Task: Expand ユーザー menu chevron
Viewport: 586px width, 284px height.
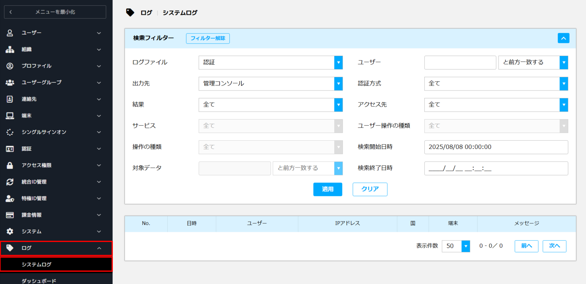Action: click(99, 33)
